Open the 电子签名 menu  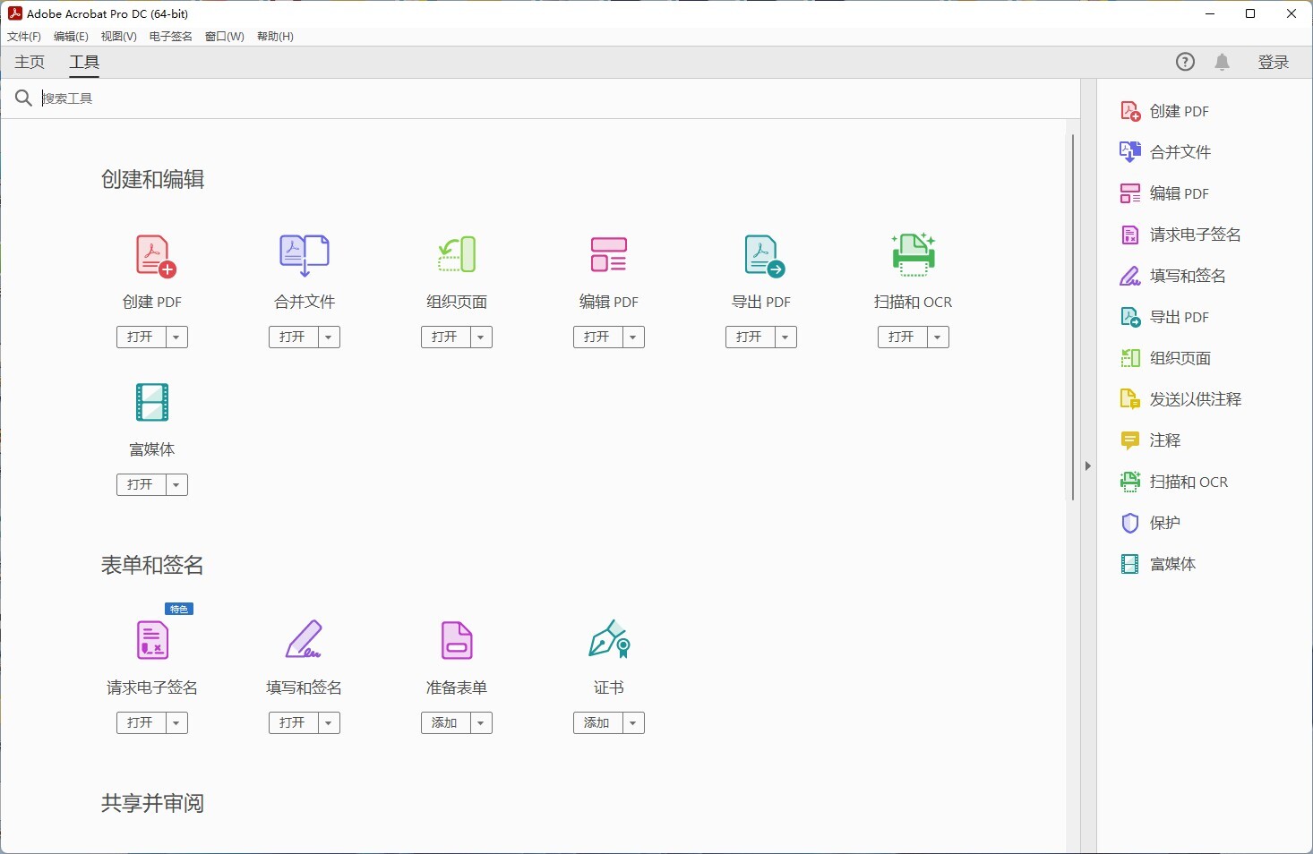pos(171,37)
